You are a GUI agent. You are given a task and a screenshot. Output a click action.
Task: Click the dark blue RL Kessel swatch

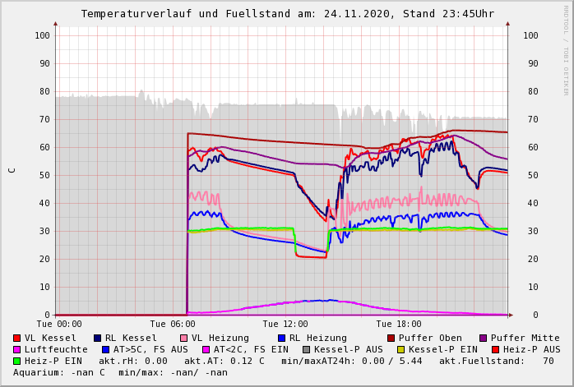(x=98, y=338)
